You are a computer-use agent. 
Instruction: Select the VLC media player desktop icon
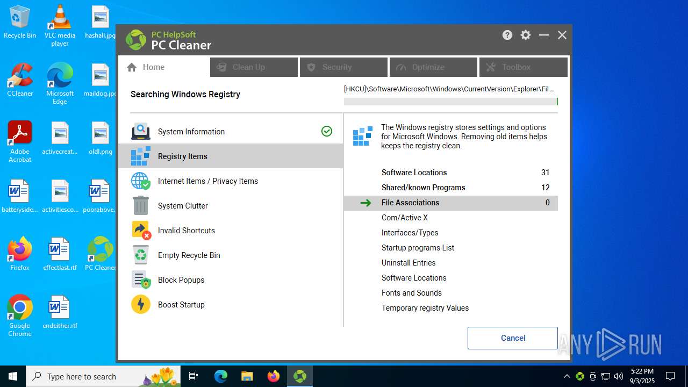click(x=60, y=26)
